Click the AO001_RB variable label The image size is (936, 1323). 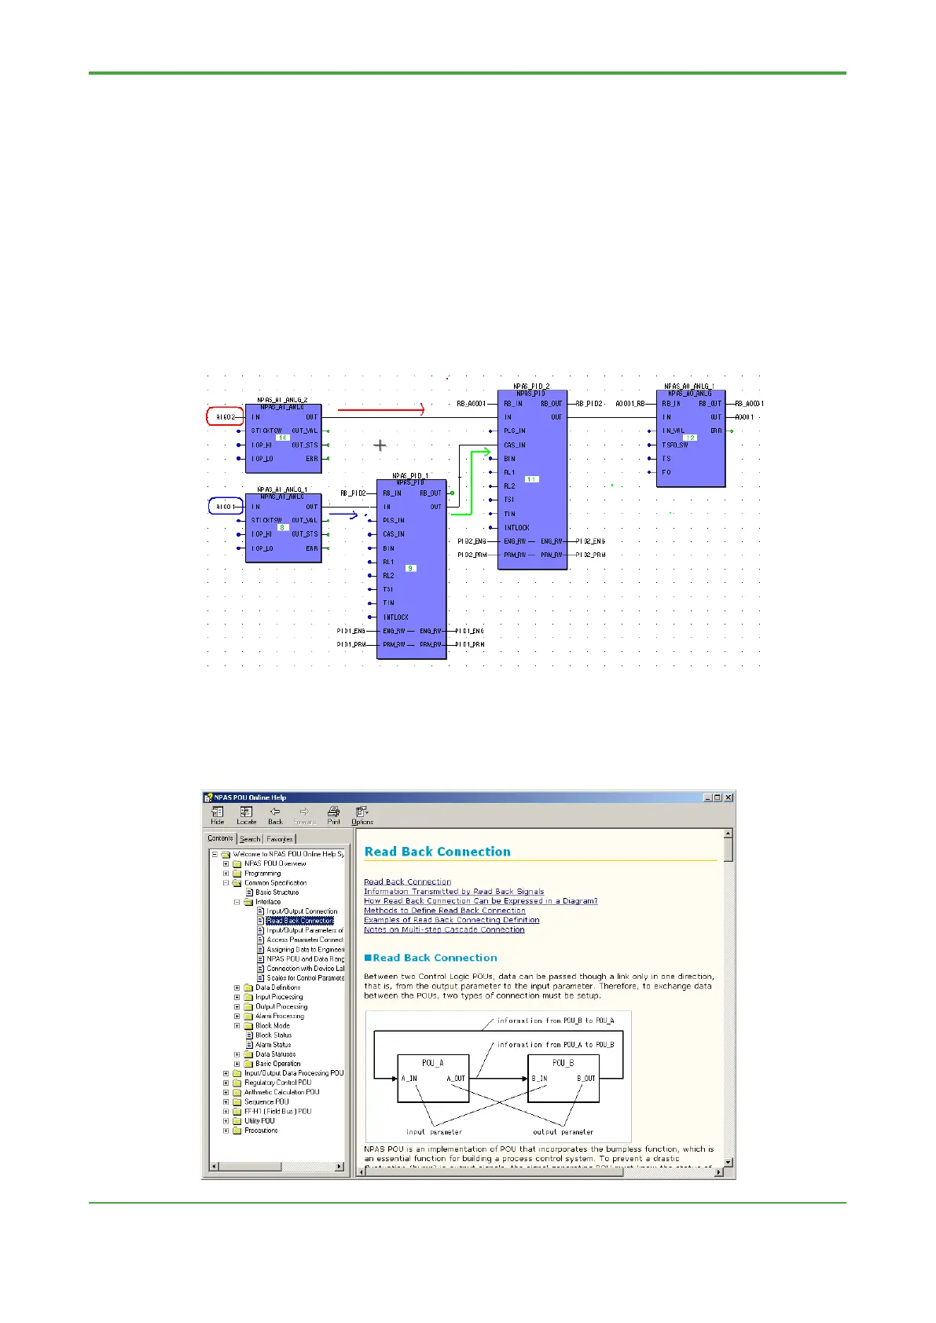(630, 404)
